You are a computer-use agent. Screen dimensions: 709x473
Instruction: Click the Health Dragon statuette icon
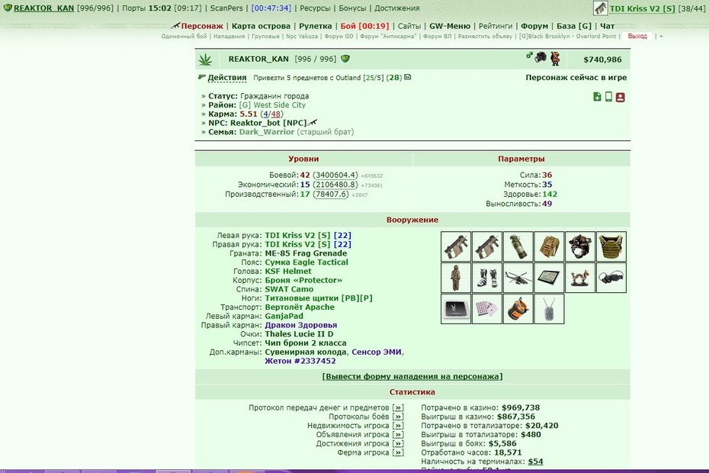click(580, 278)
